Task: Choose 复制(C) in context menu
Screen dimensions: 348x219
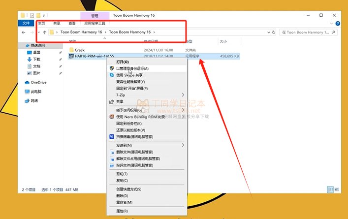Action: coord(147,181)
